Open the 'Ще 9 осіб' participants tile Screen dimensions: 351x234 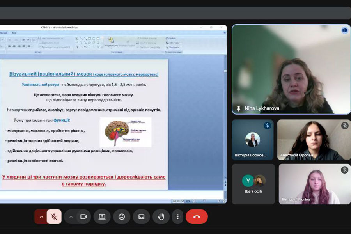253,184
